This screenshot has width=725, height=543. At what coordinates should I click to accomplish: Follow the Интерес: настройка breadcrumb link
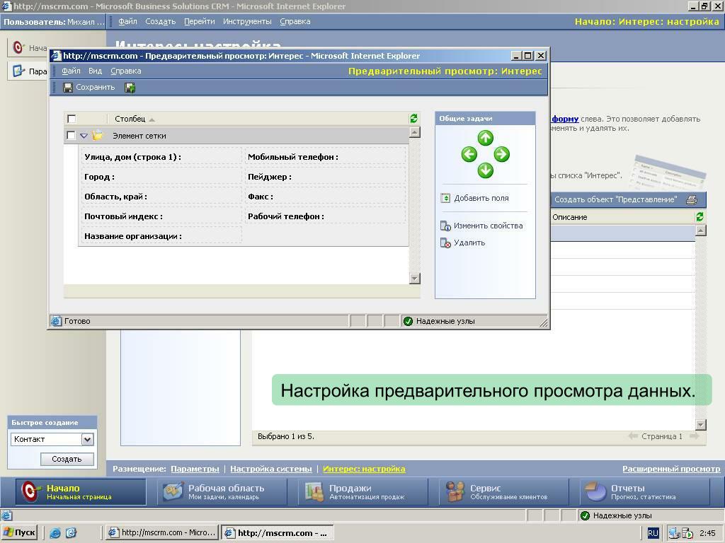[364, 469]
